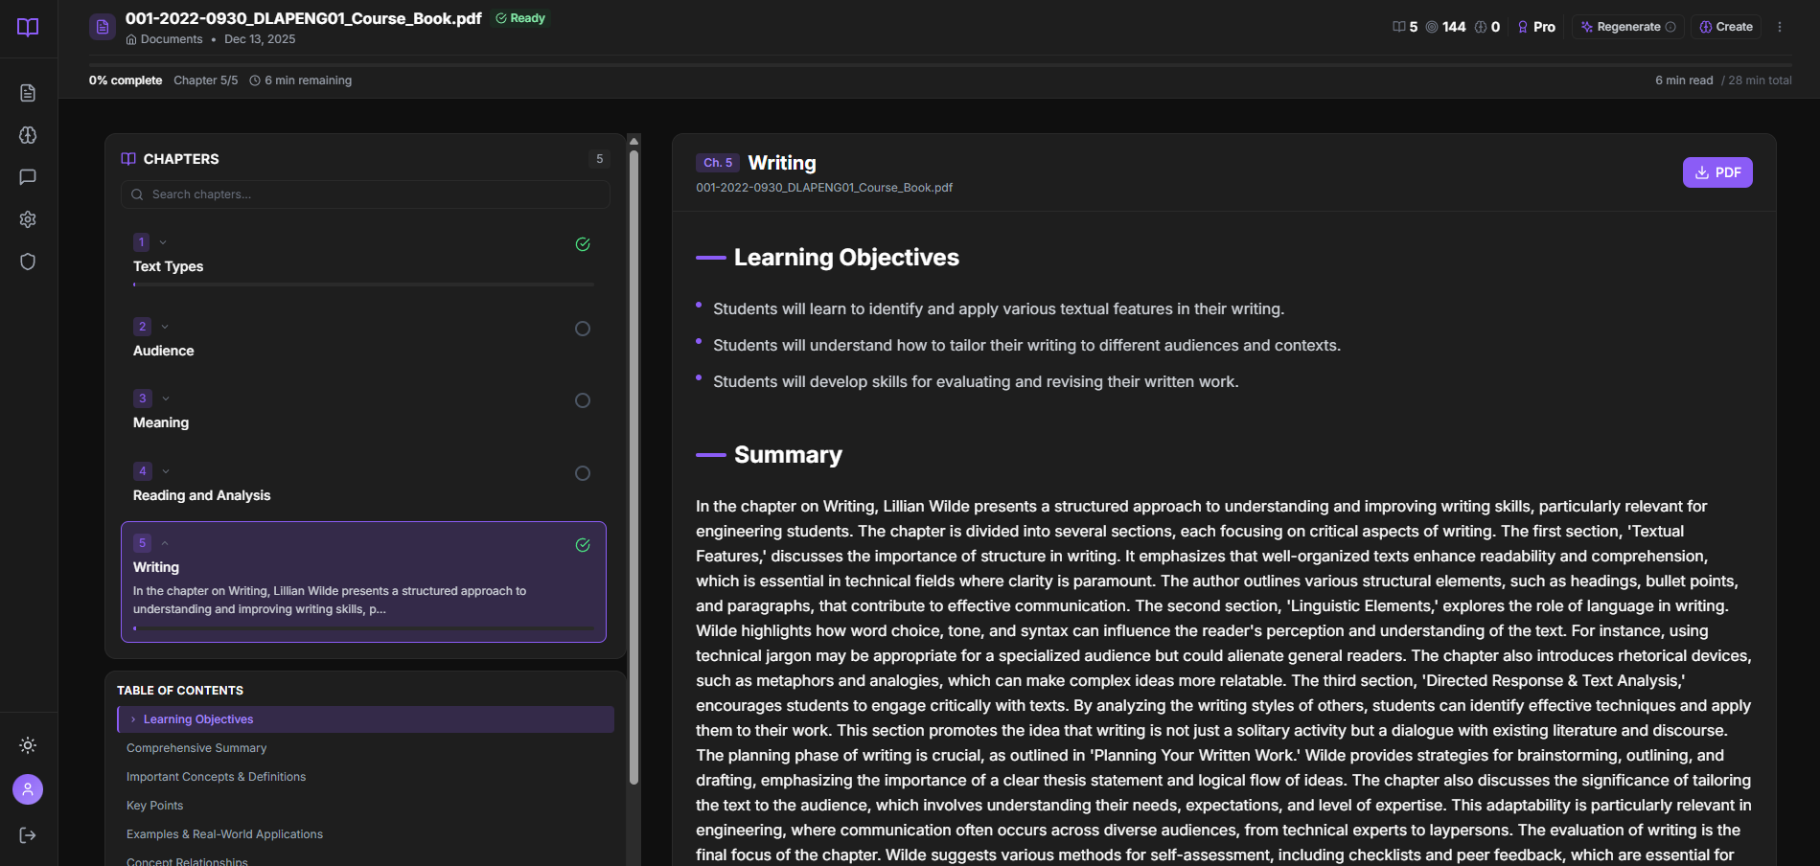Collapse chapter 5 chevron
Screen dimensions: 1820x866
(165, 543)
